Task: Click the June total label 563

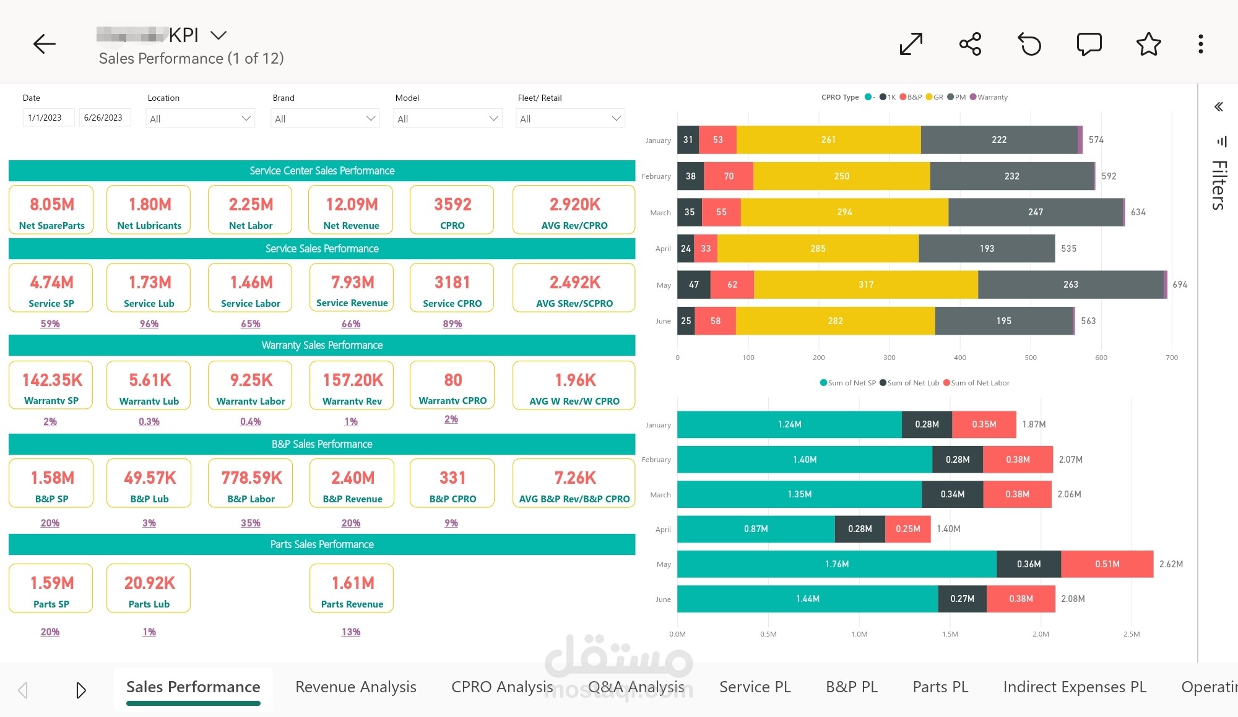Action: point(1088,321)
